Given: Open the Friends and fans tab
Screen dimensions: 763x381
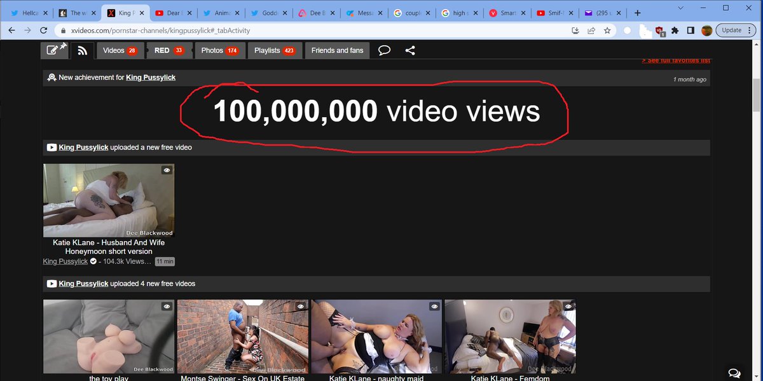Looking at the screenshot, I should 337,50.
